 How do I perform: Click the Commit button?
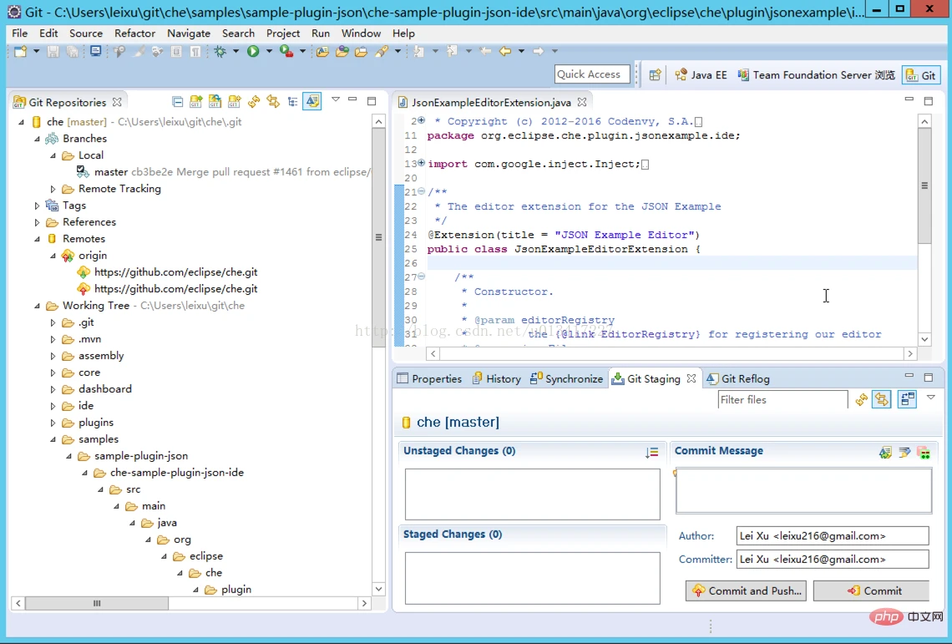click(871, 591)
